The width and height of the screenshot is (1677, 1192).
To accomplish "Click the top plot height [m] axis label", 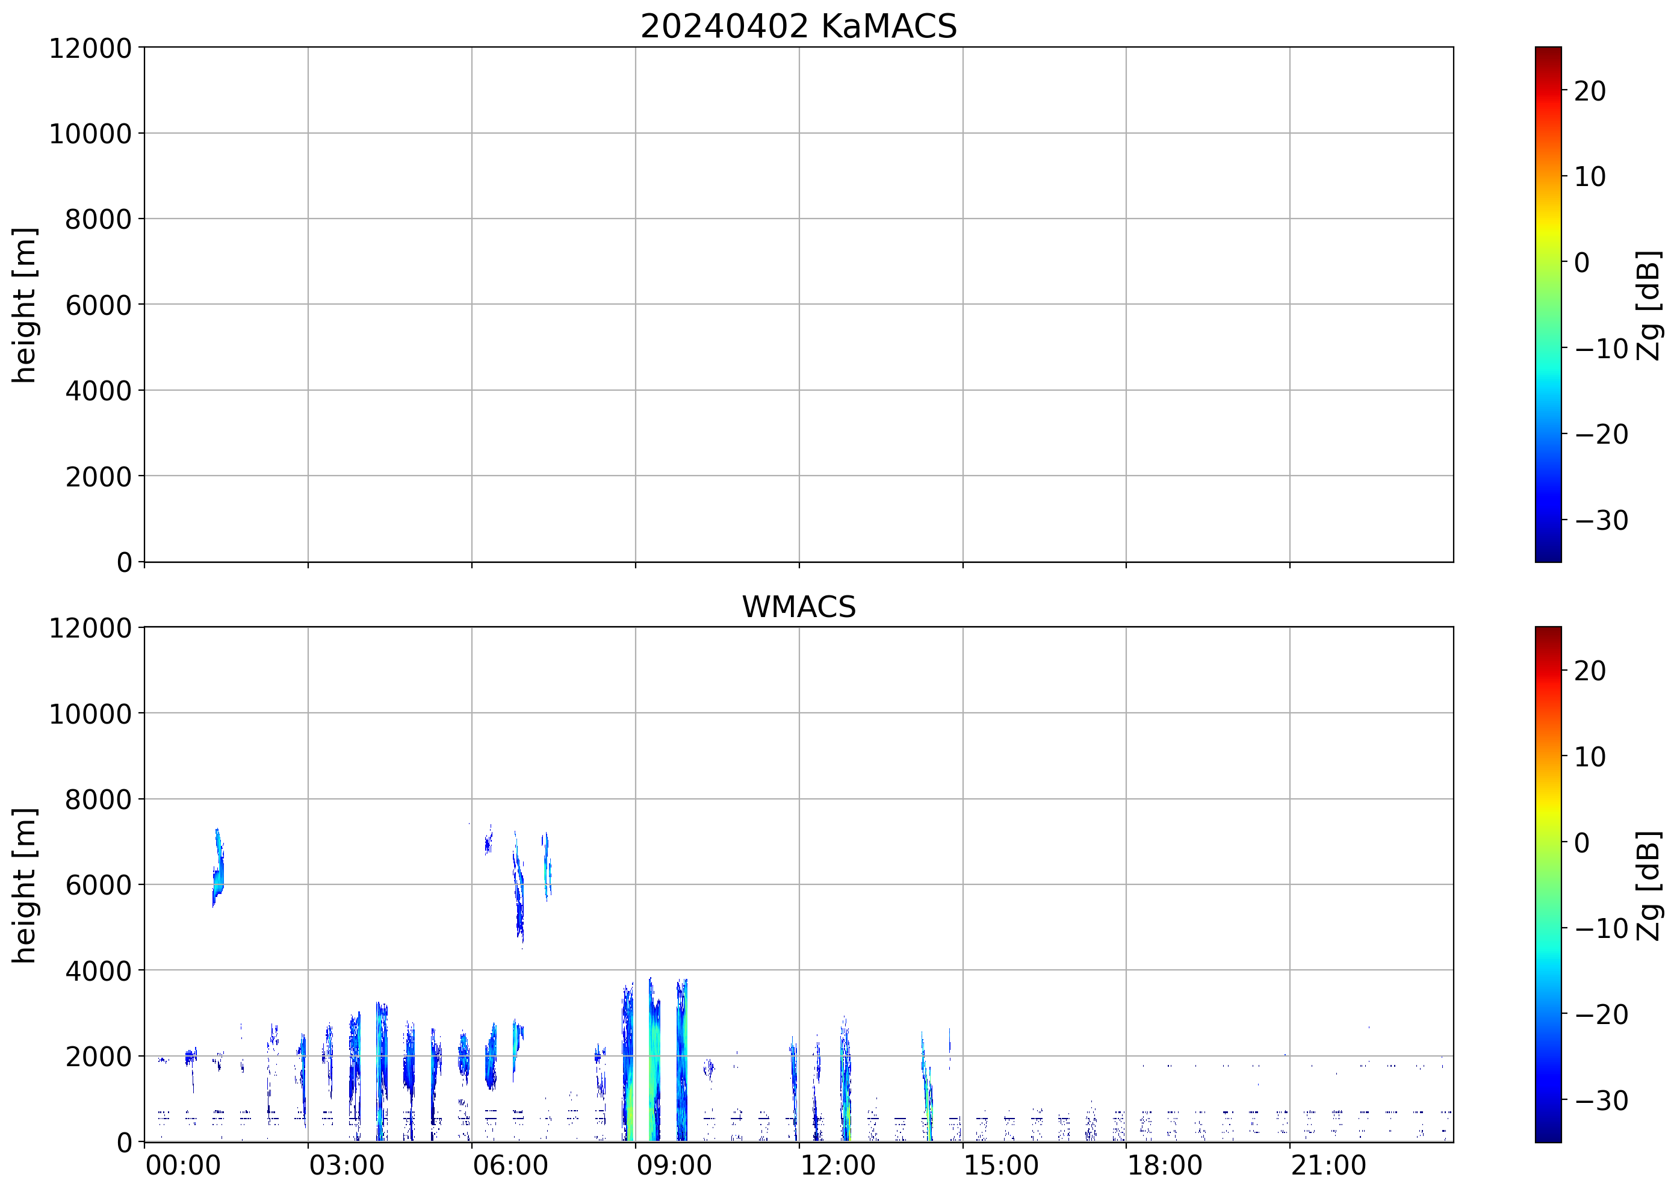I will click(24, 305).
